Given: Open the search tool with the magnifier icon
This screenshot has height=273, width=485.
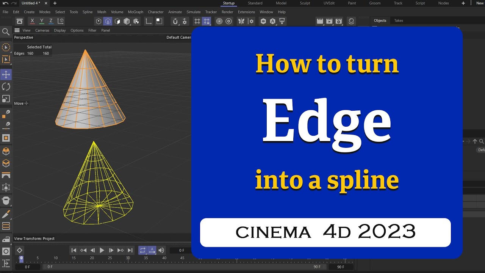Looking at the screenshot, I should [x=6, y=31].
